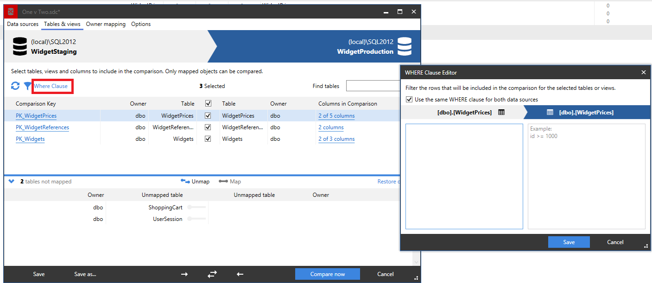Image resolution: width=652 pixels, height=283 pixels.
Task: Open the PK_WidgetReferences comparison key link
Action: click(42, 127)
